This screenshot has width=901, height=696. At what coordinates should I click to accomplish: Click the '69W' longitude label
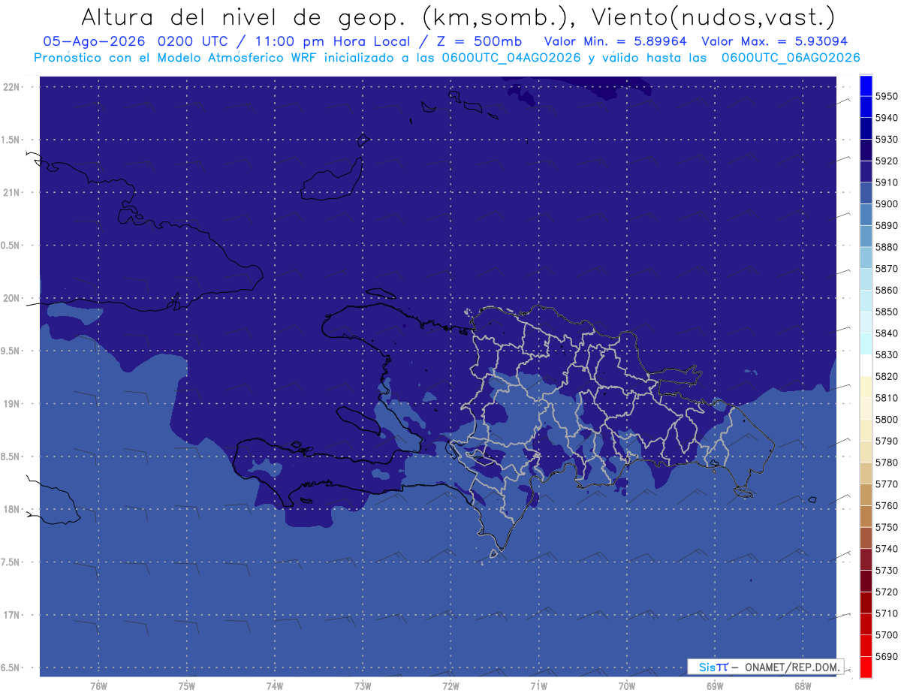tap(714, 686)
